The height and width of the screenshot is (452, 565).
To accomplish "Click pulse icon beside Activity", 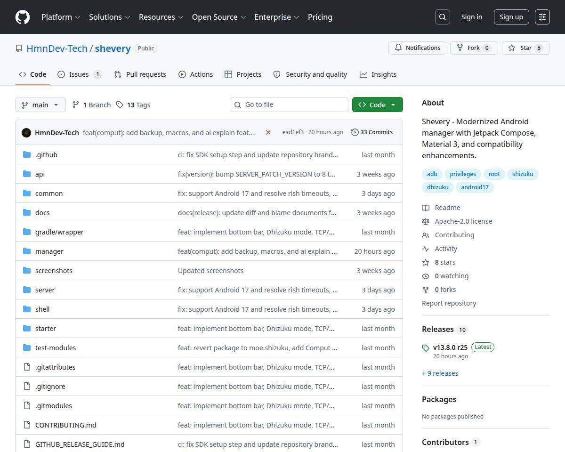I will (426, 249).
